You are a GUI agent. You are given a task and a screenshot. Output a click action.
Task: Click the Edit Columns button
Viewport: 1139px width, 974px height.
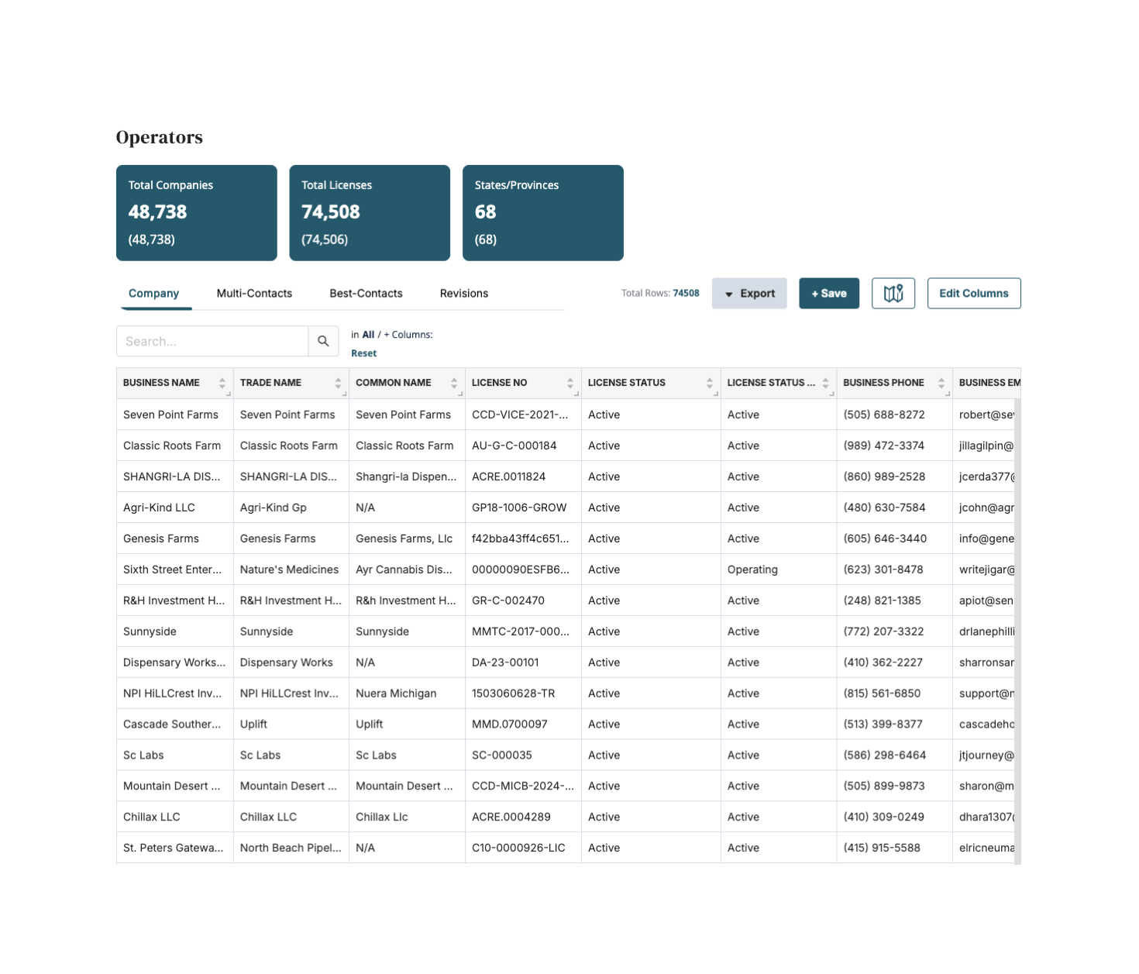974,294
